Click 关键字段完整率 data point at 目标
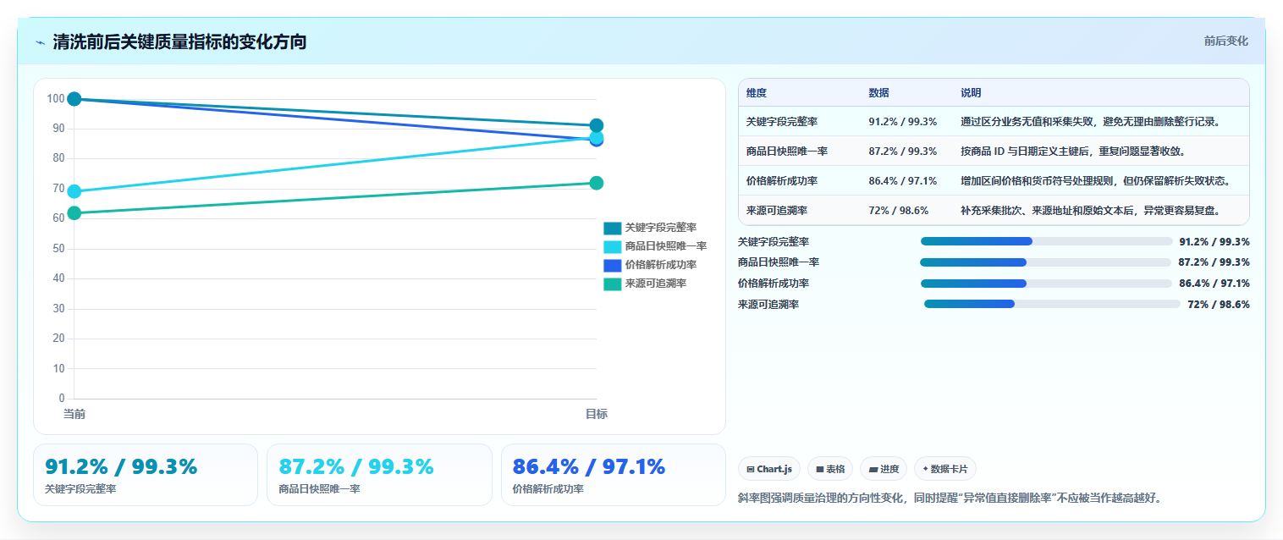This screenshot has height=540, width=1283. coord(596,125)
